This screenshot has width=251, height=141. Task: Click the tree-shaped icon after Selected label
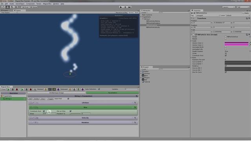pos(74,90)
